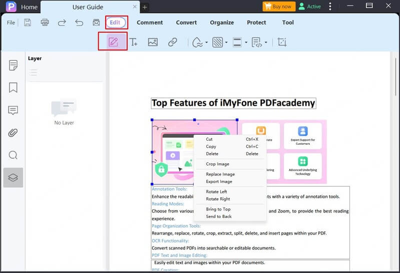Click the PDF Text and Image Editing heading
This screenshot has width=400, height=273.
tap(180, 255)
